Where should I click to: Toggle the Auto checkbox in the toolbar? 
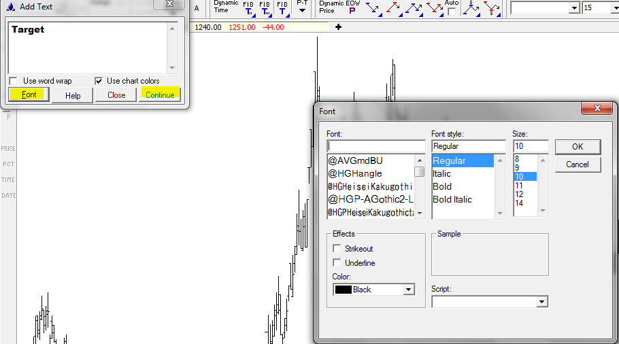coord(452,12)
